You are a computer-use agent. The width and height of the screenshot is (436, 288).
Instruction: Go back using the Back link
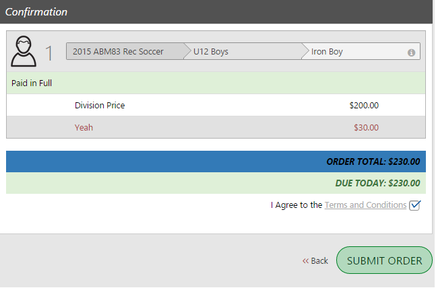(x=315, y=261)
